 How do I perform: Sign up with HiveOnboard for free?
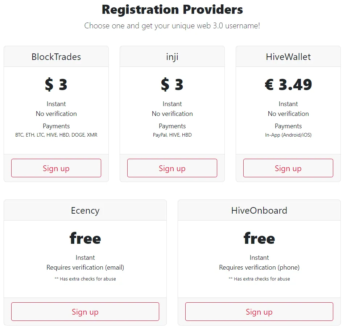pyautogui.click(x=259, y=312)
